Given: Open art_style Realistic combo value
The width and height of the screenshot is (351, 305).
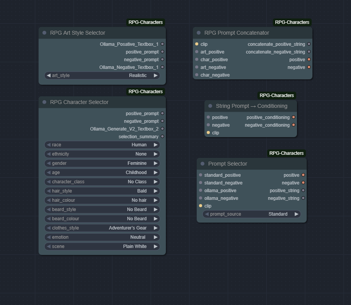Looking at the screenshot, I should point(138,75).
